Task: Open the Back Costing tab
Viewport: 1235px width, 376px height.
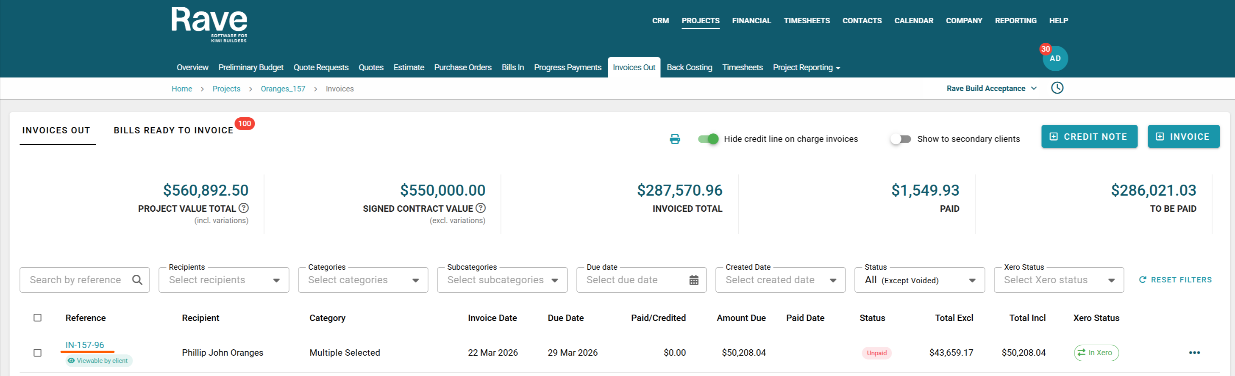Action: (689, 68)
